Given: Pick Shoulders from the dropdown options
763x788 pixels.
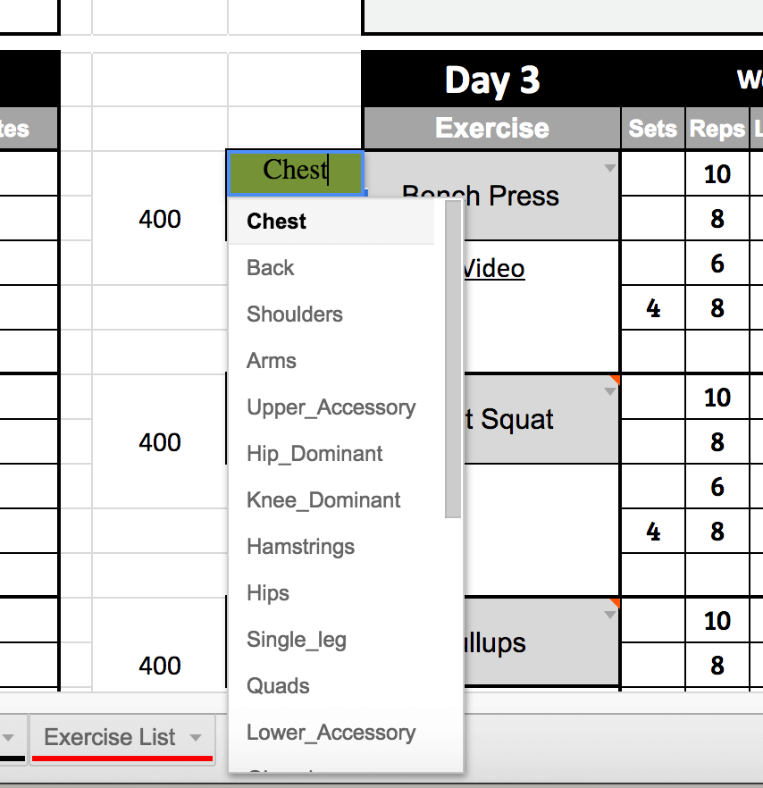Looking at the screenshot, I should click(295, 314).
